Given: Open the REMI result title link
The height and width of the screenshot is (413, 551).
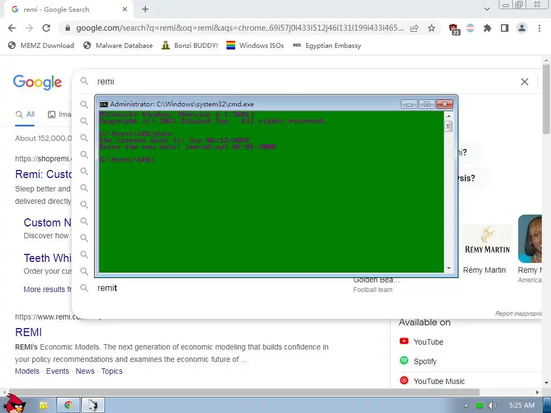Looking at the screenshot, I should click(29, 332).
